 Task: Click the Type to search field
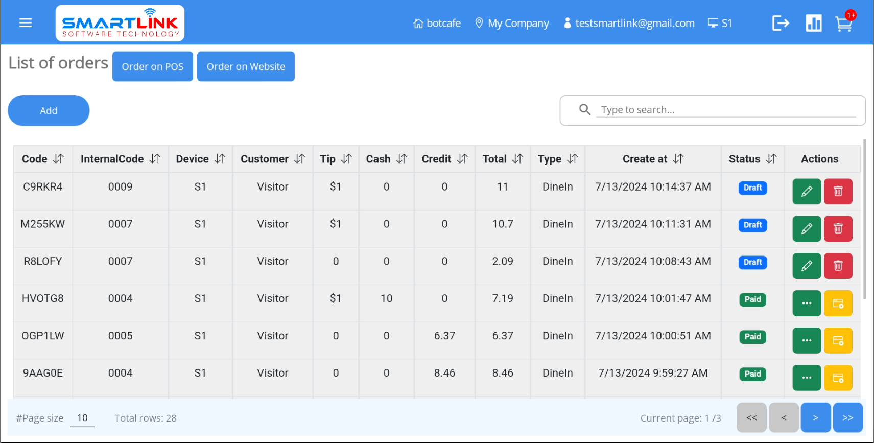(x=725, y=110)
